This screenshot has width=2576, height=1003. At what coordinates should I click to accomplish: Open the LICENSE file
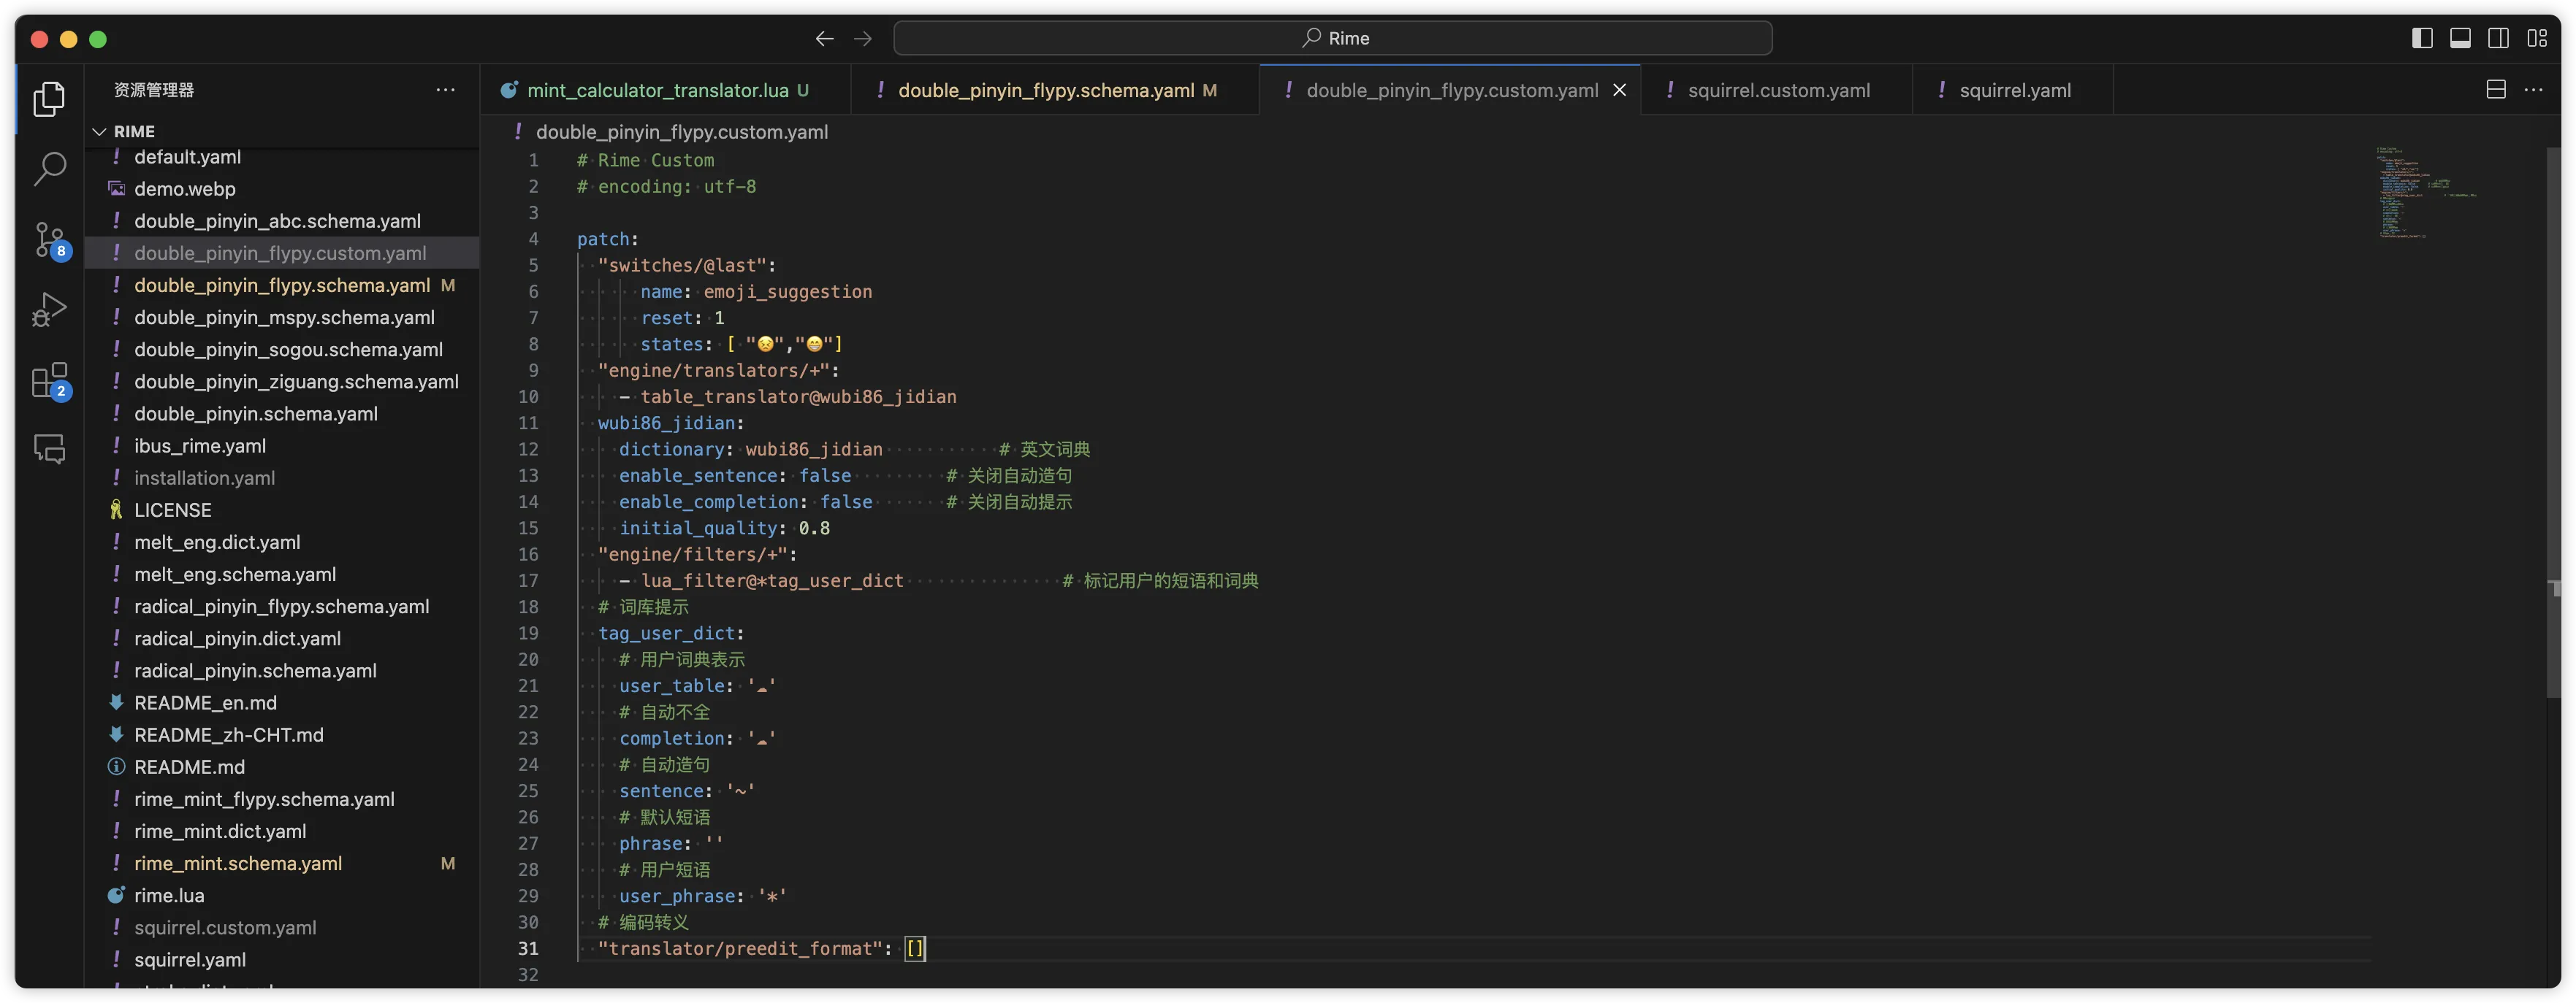click(x=172, y=510)
